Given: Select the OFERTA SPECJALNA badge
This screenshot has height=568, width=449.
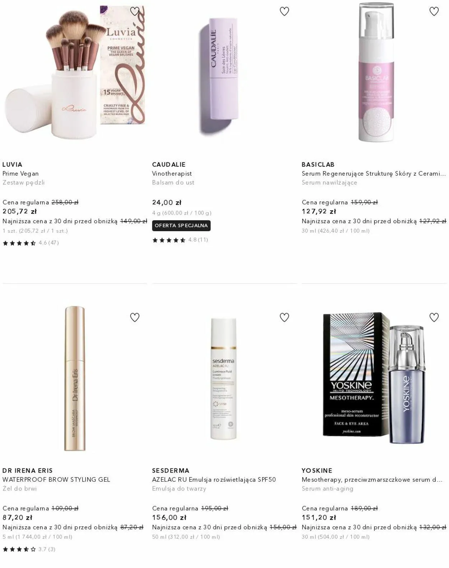Looking at the screenshot, I should pyautogui.click(x=181, y=226).
